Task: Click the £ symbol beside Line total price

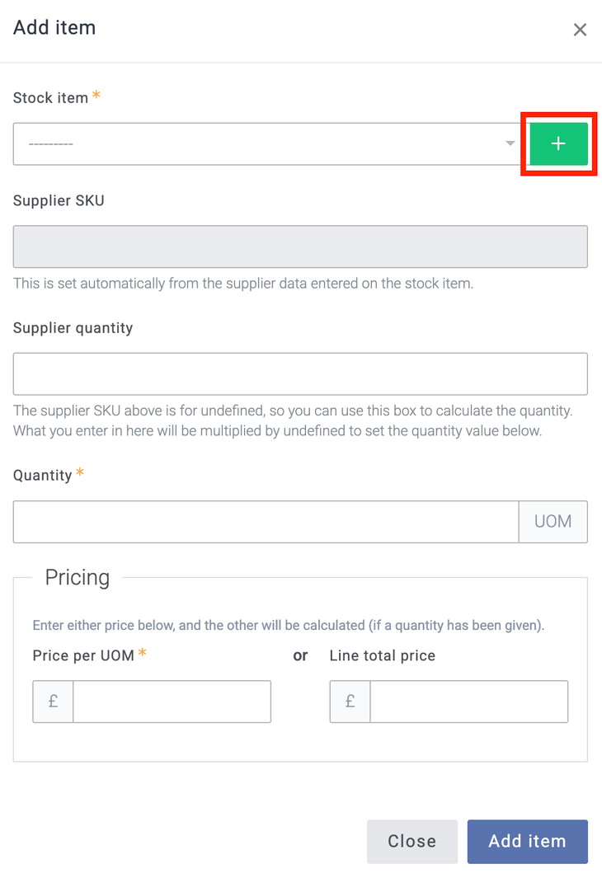Action: click(350, 702)
